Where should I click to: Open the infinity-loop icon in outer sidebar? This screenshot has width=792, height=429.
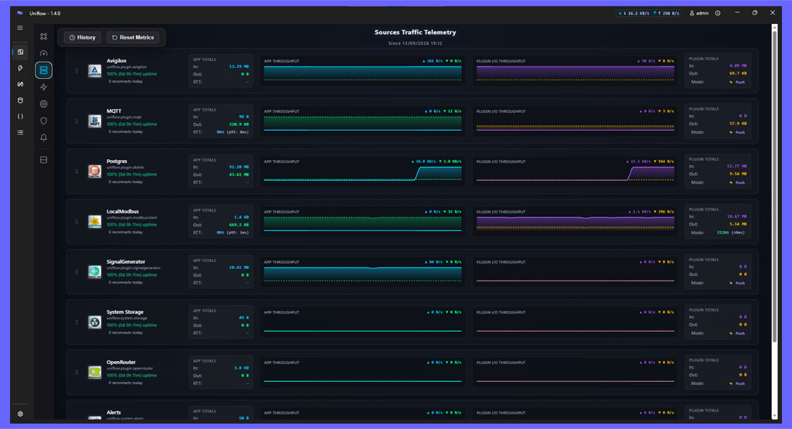[20, 84]
